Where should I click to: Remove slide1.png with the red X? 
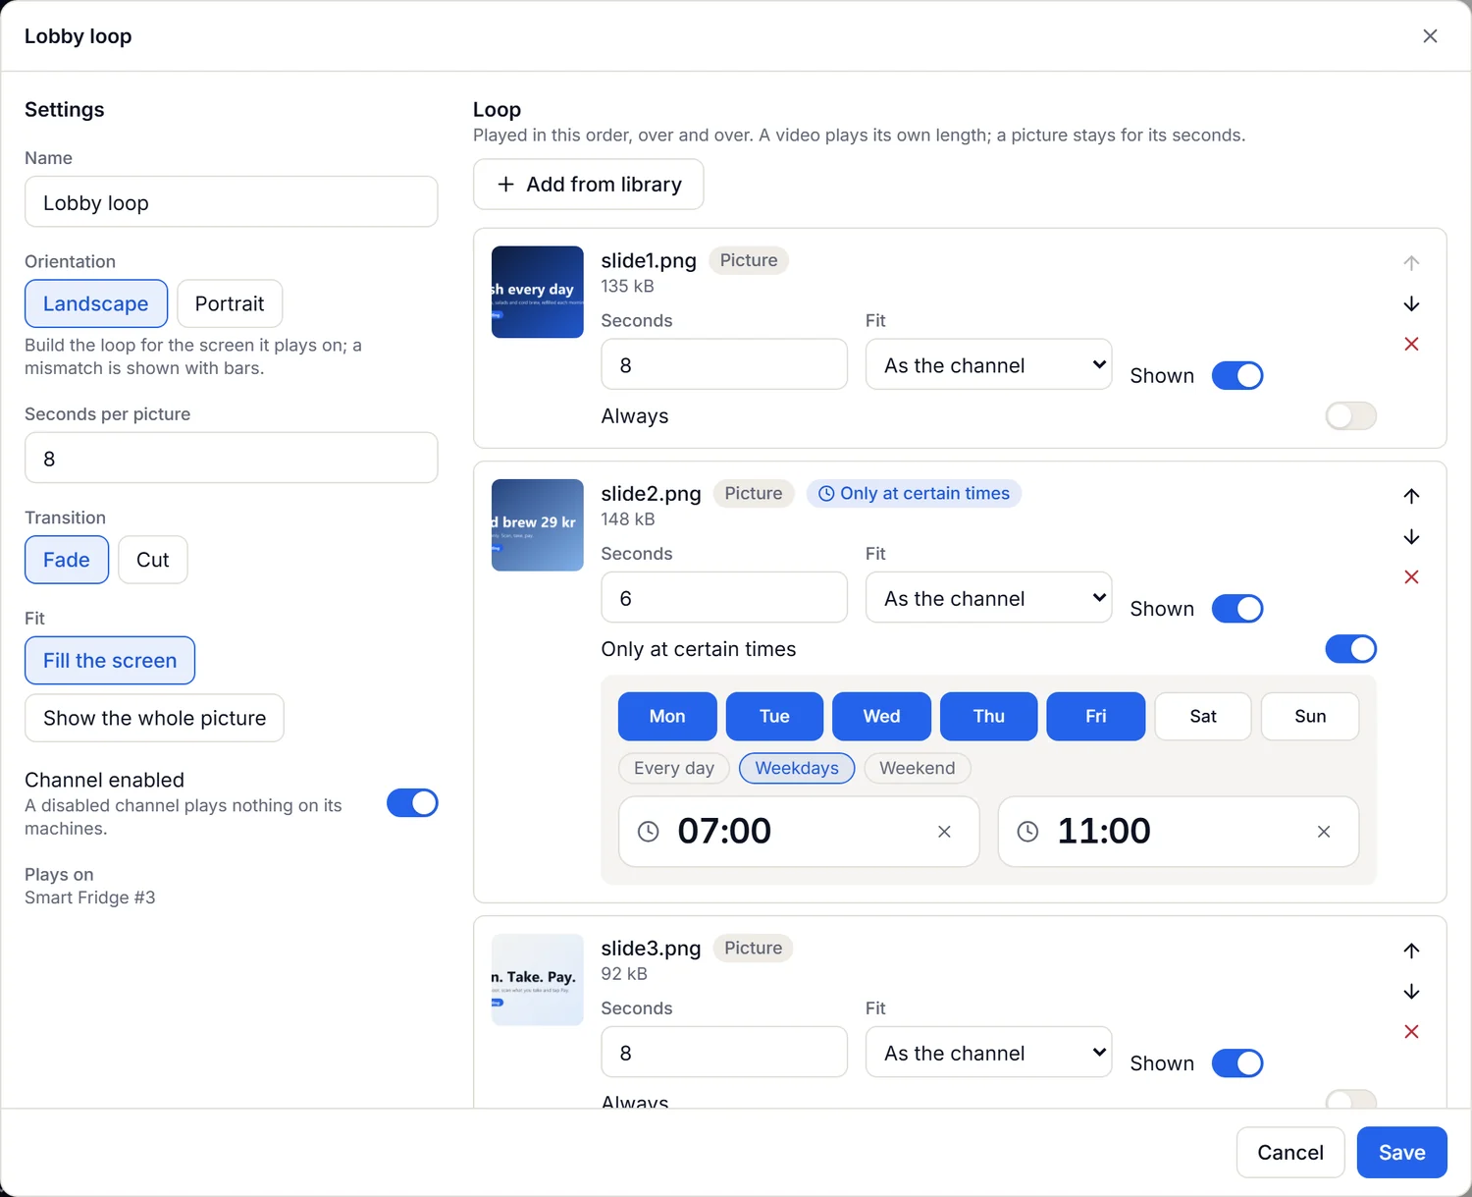[1411, 344]
